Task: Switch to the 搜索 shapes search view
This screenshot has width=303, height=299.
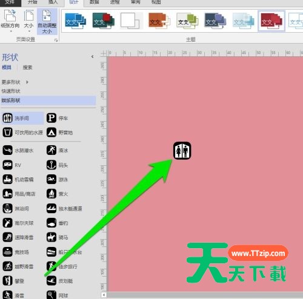Action: coord(27,67)
